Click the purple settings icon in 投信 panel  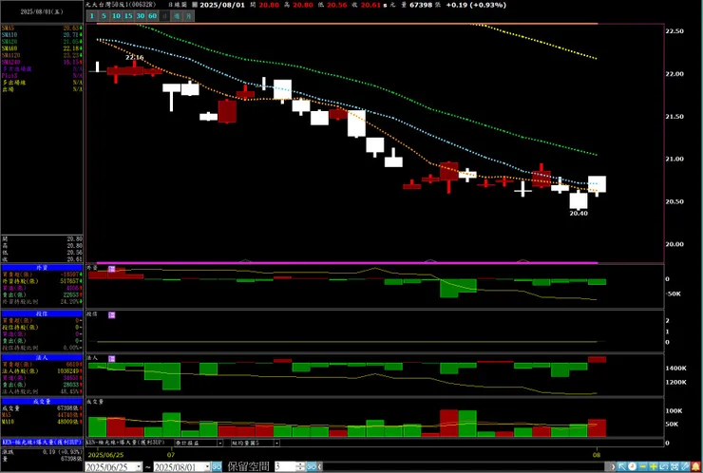coord(112,315)
